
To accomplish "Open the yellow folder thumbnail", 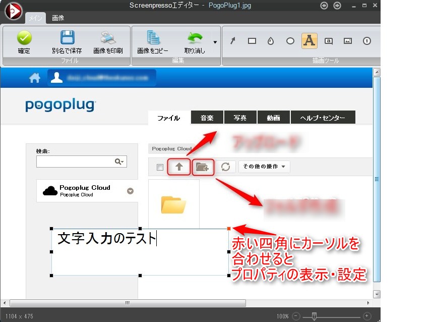I will tap(173, 205).
